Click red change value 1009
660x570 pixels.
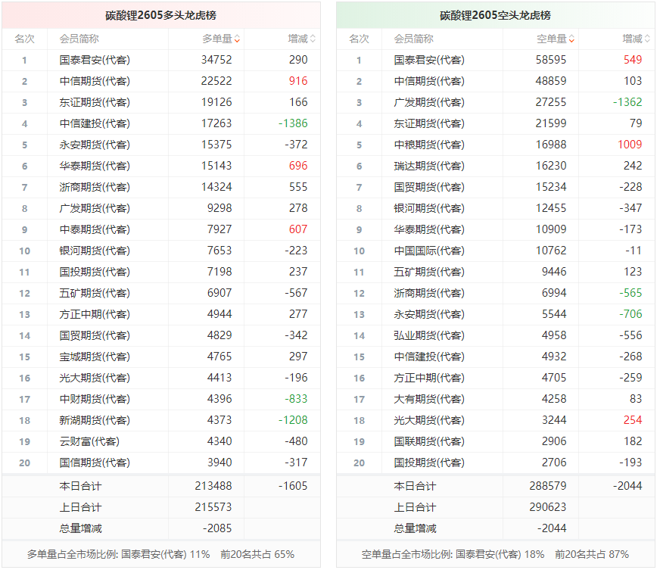pyautogui.click(x=630, y=145)
